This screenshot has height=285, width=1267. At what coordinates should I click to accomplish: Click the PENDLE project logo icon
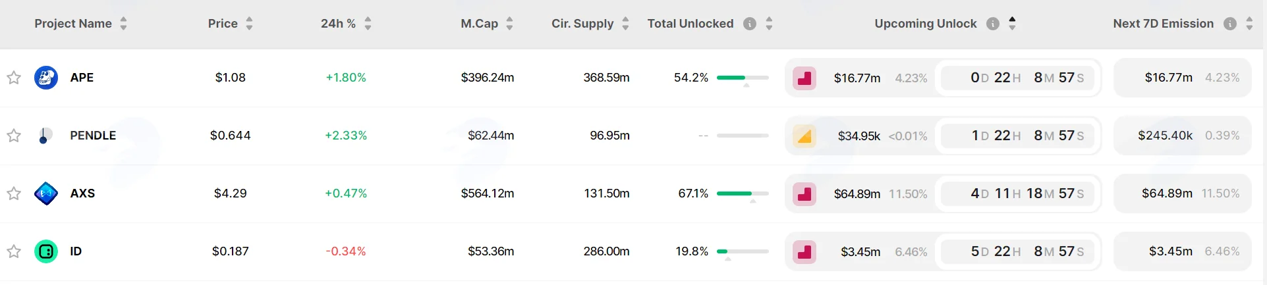click(x=45, y=136)
